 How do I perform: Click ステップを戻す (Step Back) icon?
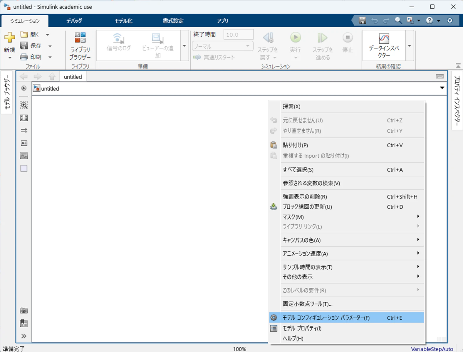pos(268,38)
